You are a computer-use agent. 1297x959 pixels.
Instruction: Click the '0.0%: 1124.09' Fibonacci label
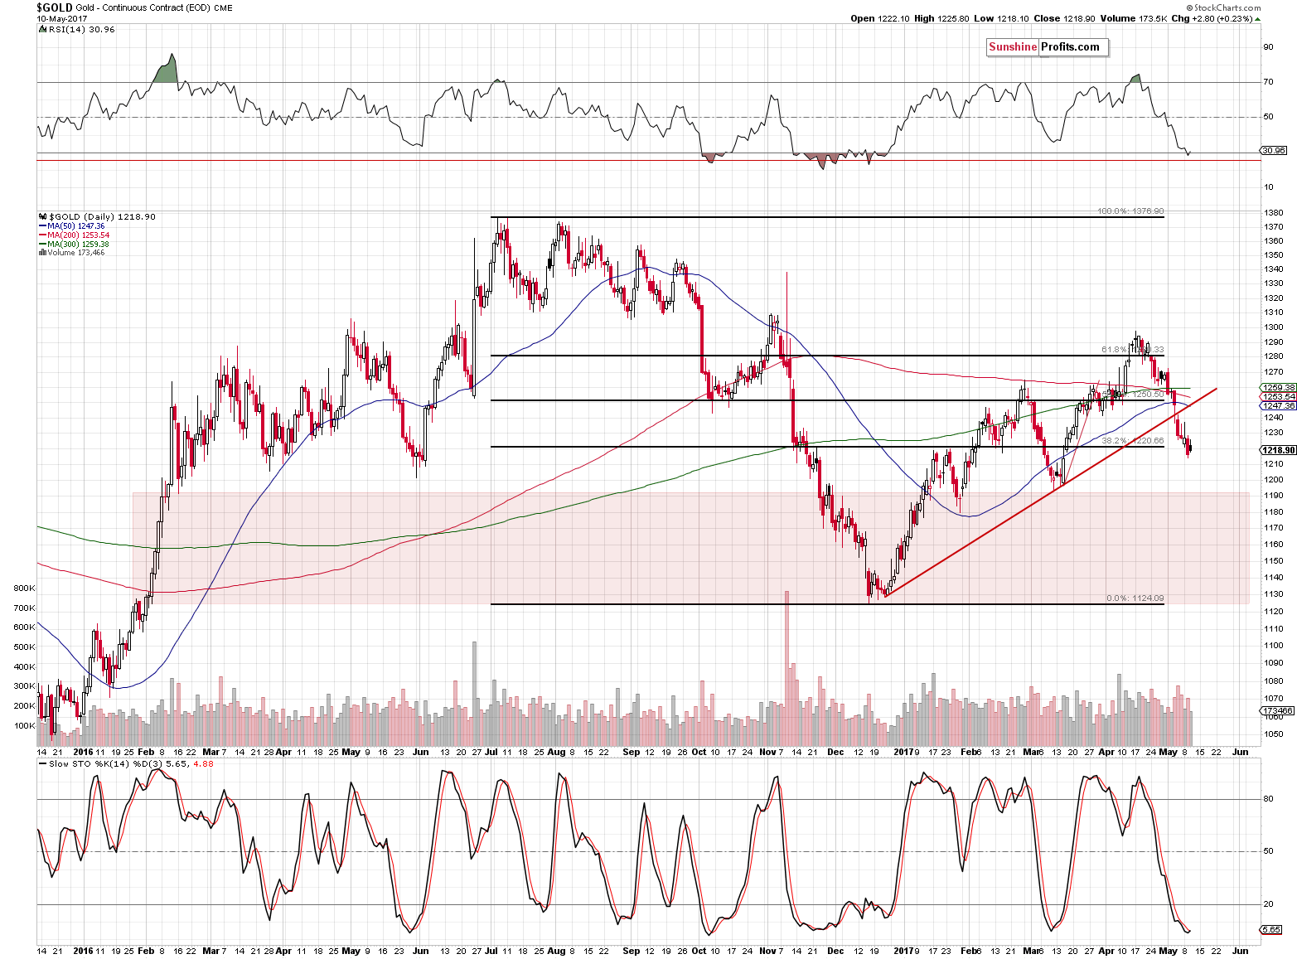click(x=1135, y=598)
